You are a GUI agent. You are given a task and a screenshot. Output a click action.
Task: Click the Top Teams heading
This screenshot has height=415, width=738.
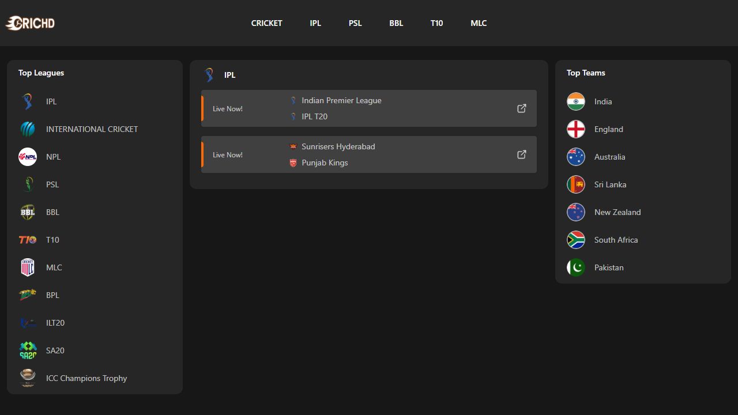tap(586, 73)
